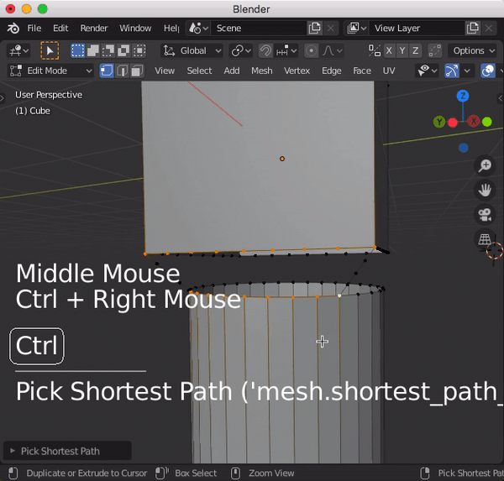Toggle the camera view button
This screenshot has width=504, height=481.
pos(485,215)
